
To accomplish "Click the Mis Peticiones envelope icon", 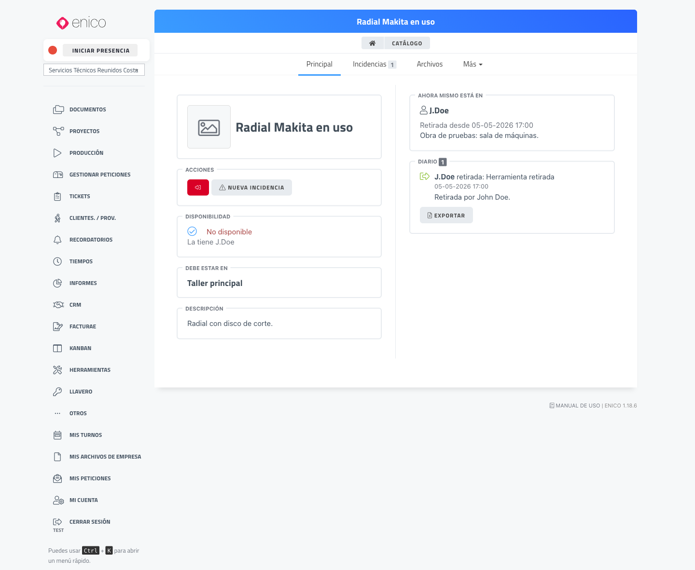I will point(57,478).
